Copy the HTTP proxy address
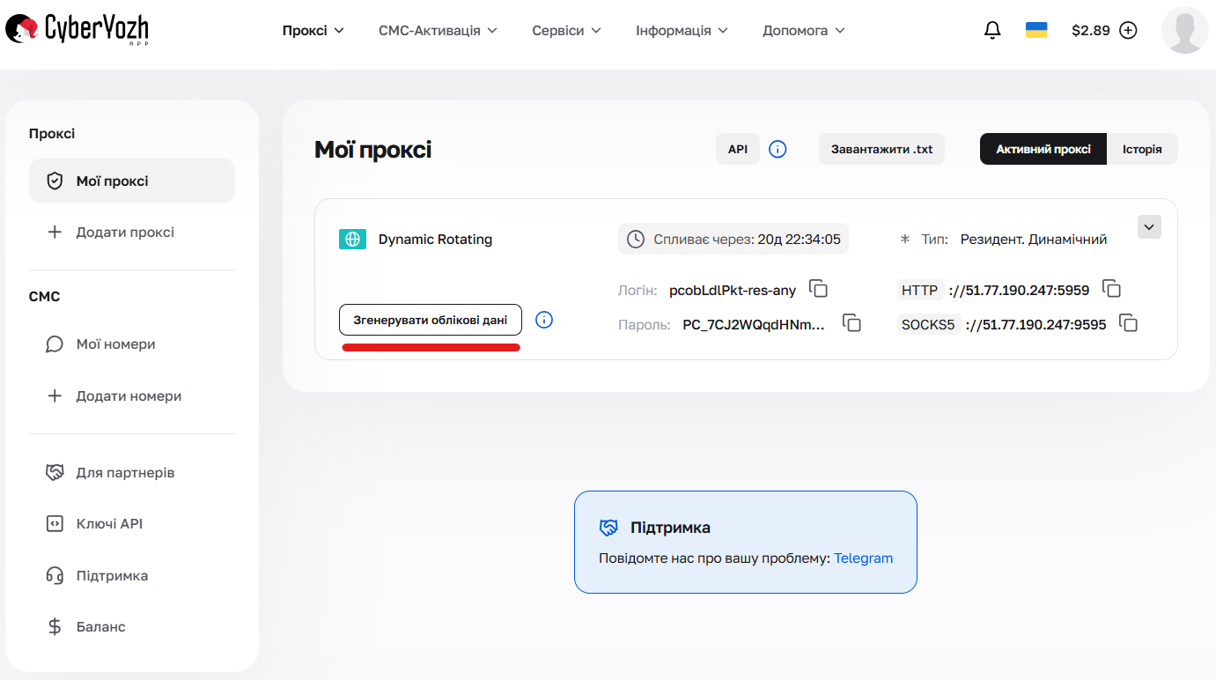The height and width of the screenshot is (680, 1216). [1112, 288]
